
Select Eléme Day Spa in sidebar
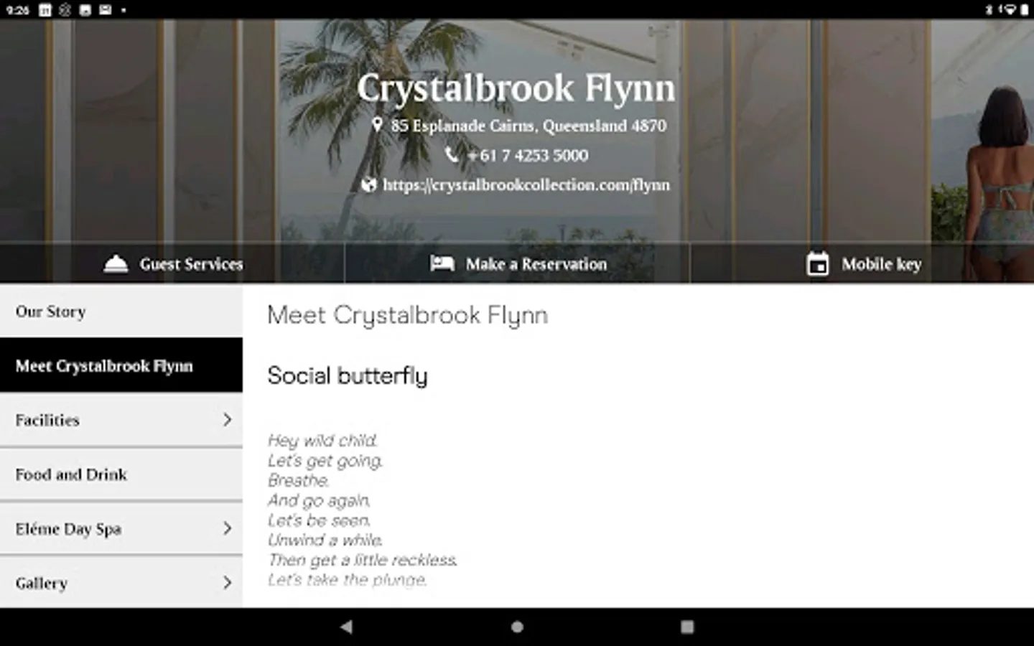tap(121, 529)
